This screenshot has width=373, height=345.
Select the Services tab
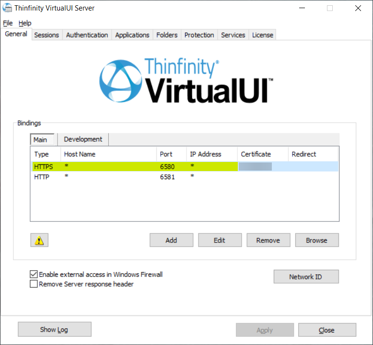point(233,35)
